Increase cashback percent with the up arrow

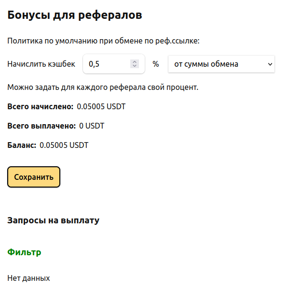pyautogui.click(x=135, y=62)
